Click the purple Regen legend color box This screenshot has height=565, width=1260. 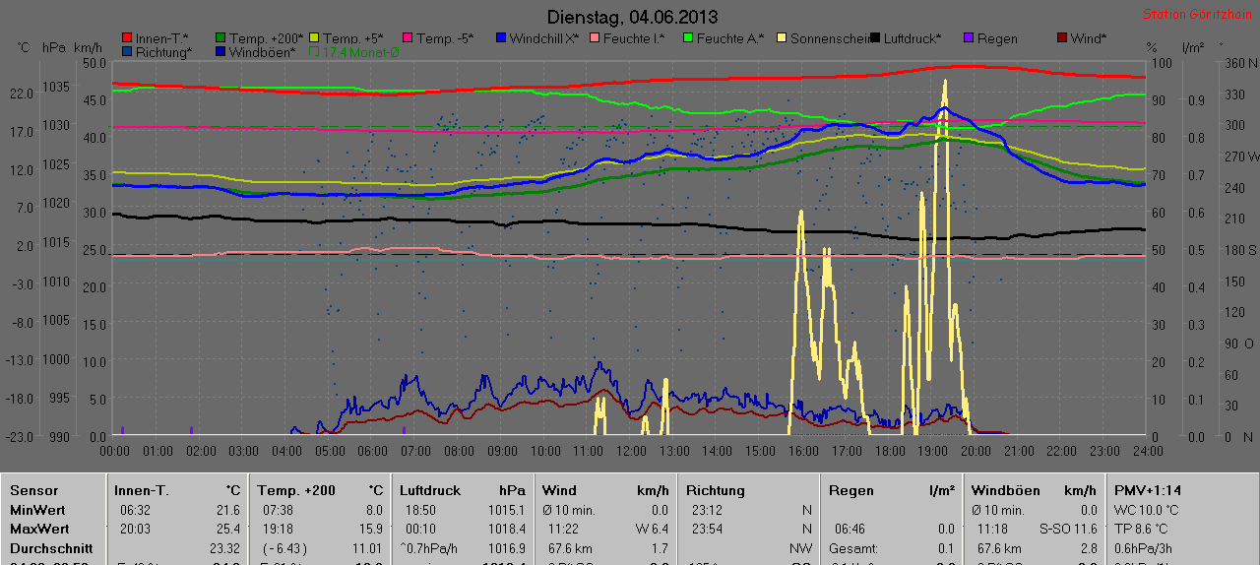[969, 38]
